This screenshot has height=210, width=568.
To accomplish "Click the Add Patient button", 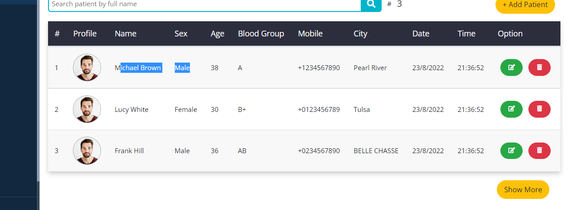I will click(x=525, y=5).
